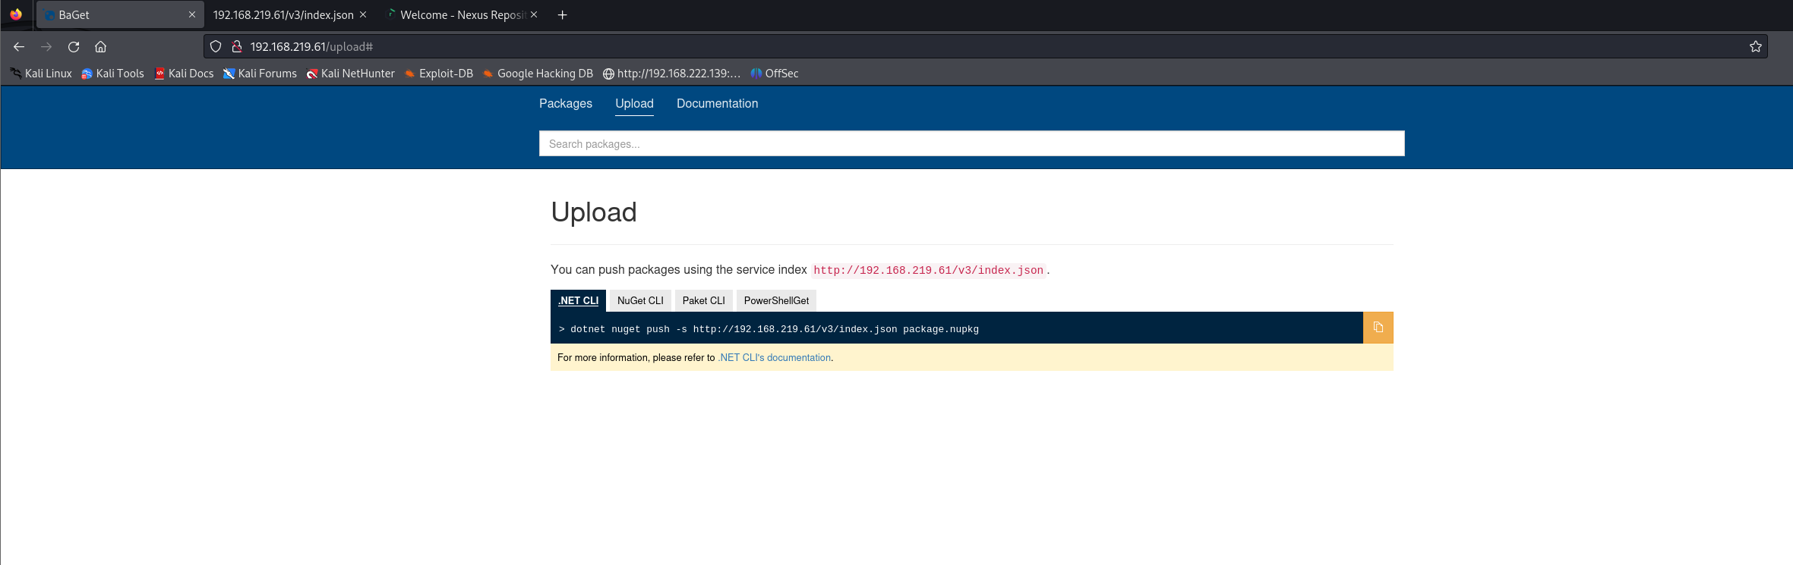Image resolution: width=1793 pixels, height=565 pixels.
Task: Open the Google Hacking DB bookmark
Action: 538,74
